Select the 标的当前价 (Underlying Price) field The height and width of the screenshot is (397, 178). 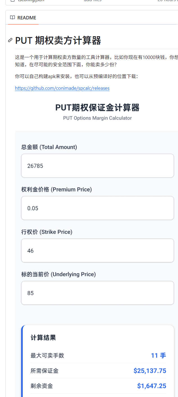[97, 293]
